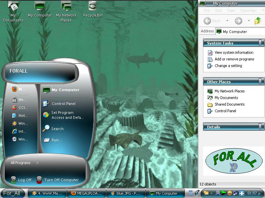This screenshot has height=198, width=265.
Task: Open the clapperboard 'Me...' Start menu entry
Action: (19, 100)
